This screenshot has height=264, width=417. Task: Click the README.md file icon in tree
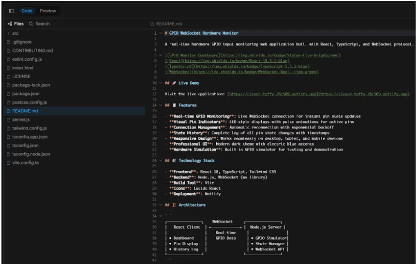pos(8,111)
